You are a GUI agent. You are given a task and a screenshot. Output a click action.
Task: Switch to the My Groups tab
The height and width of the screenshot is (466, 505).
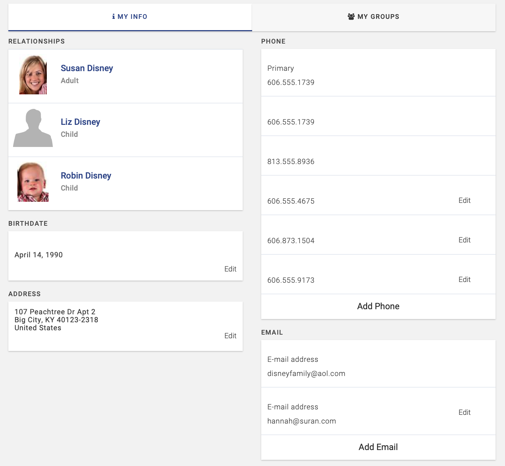pyautogui.click(x=373, y=17)
